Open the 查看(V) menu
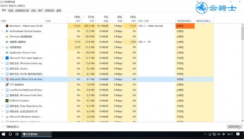244x139 pixels. click(x=21, y=6)
